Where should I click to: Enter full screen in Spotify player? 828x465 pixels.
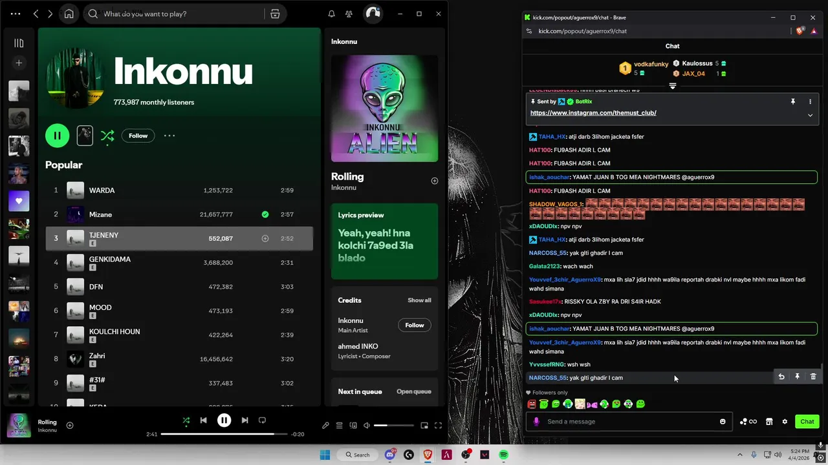click(438, 426)
